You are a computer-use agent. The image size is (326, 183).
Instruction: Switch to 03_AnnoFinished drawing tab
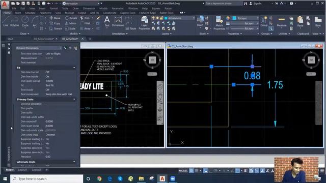click(43, 39)
